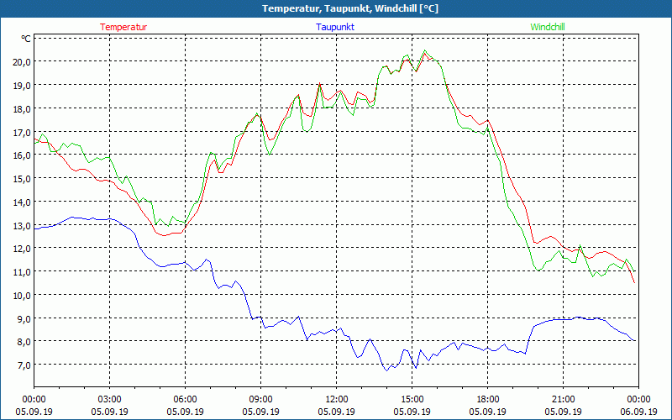Click the 15:00 time axis label

pyautogui.click(x=412, y=400)
